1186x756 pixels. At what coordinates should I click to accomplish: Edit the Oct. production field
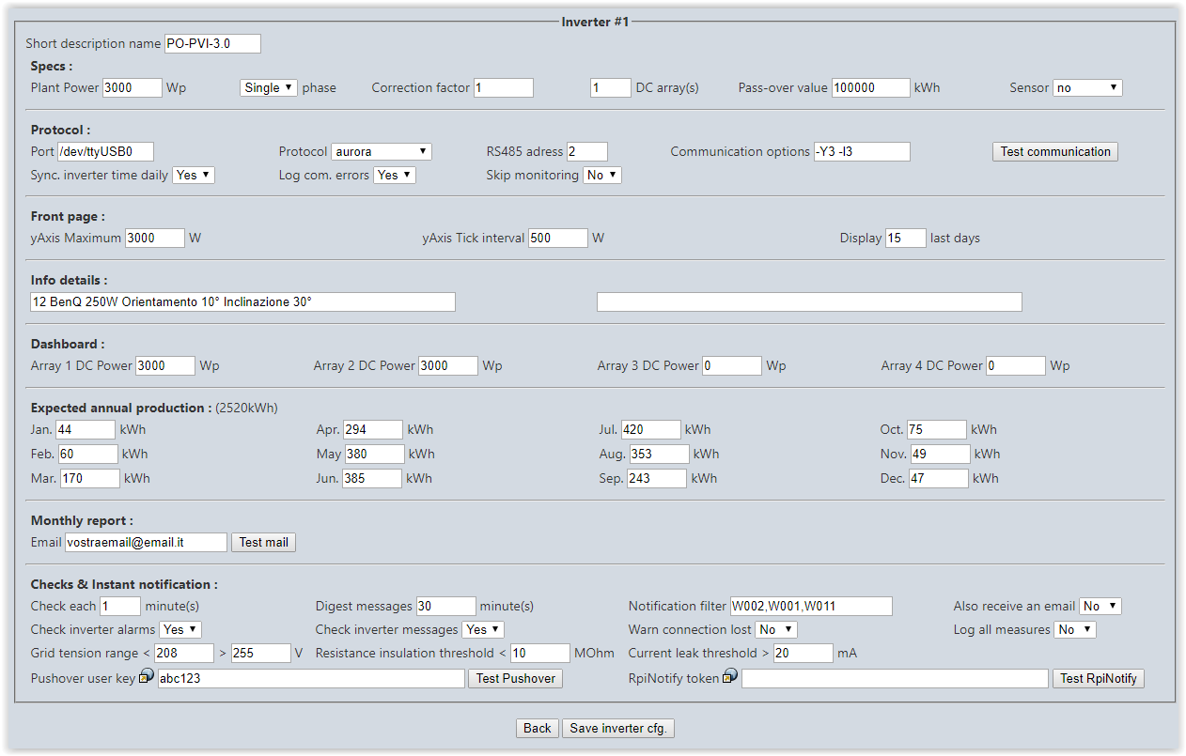[x=937, y=429]
